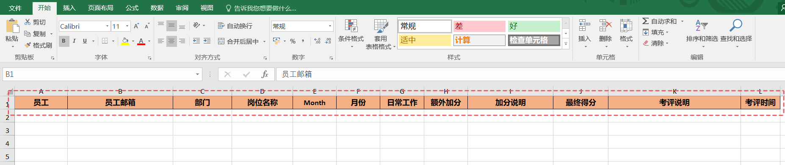The height and width of the screenshot is (165, 785).
Task: Apply the Calculation (计算) cell style
Action: 479,40
